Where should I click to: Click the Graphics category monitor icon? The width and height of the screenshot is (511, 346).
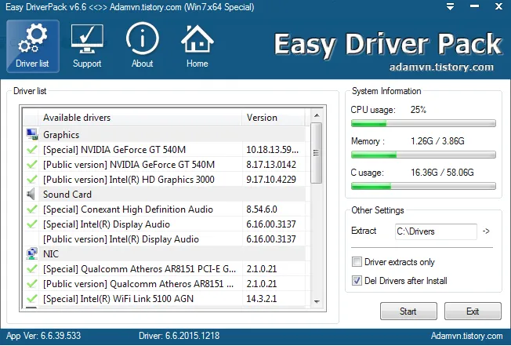[31, 134]
